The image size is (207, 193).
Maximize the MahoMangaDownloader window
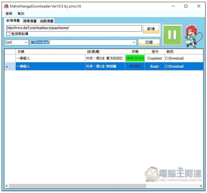click(x=186, y=6)
